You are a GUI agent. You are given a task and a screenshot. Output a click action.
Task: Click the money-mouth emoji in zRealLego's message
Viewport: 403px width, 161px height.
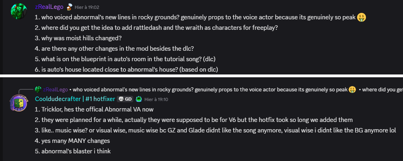pyautogui.click(x=362, y=18)
